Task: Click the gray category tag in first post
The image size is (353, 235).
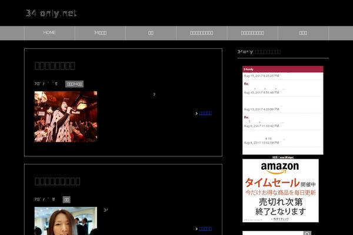Action: tap(74, 84)
